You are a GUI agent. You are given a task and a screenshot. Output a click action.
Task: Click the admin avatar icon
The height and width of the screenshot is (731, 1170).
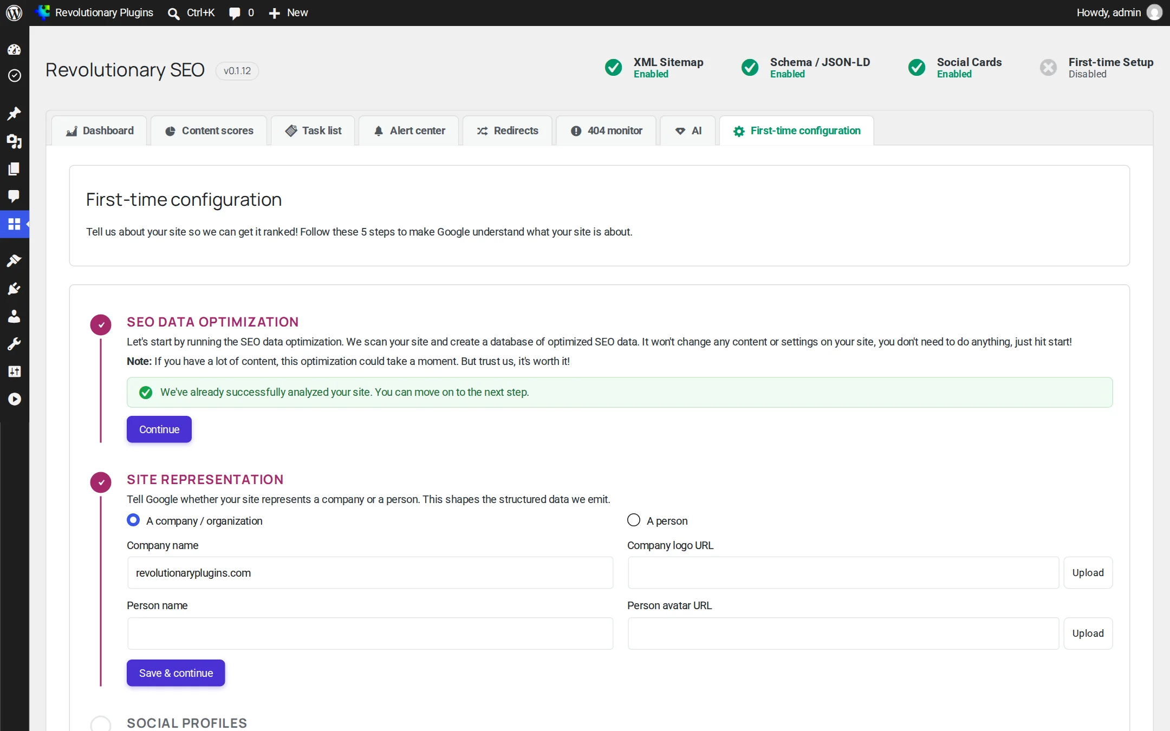coord(1154,12)
